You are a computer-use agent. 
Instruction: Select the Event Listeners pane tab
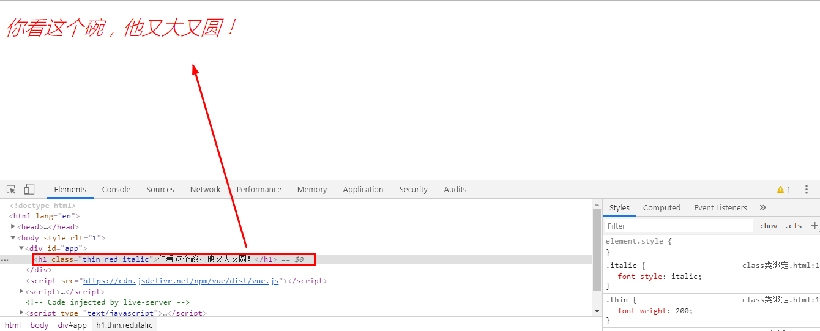(720, 208)
